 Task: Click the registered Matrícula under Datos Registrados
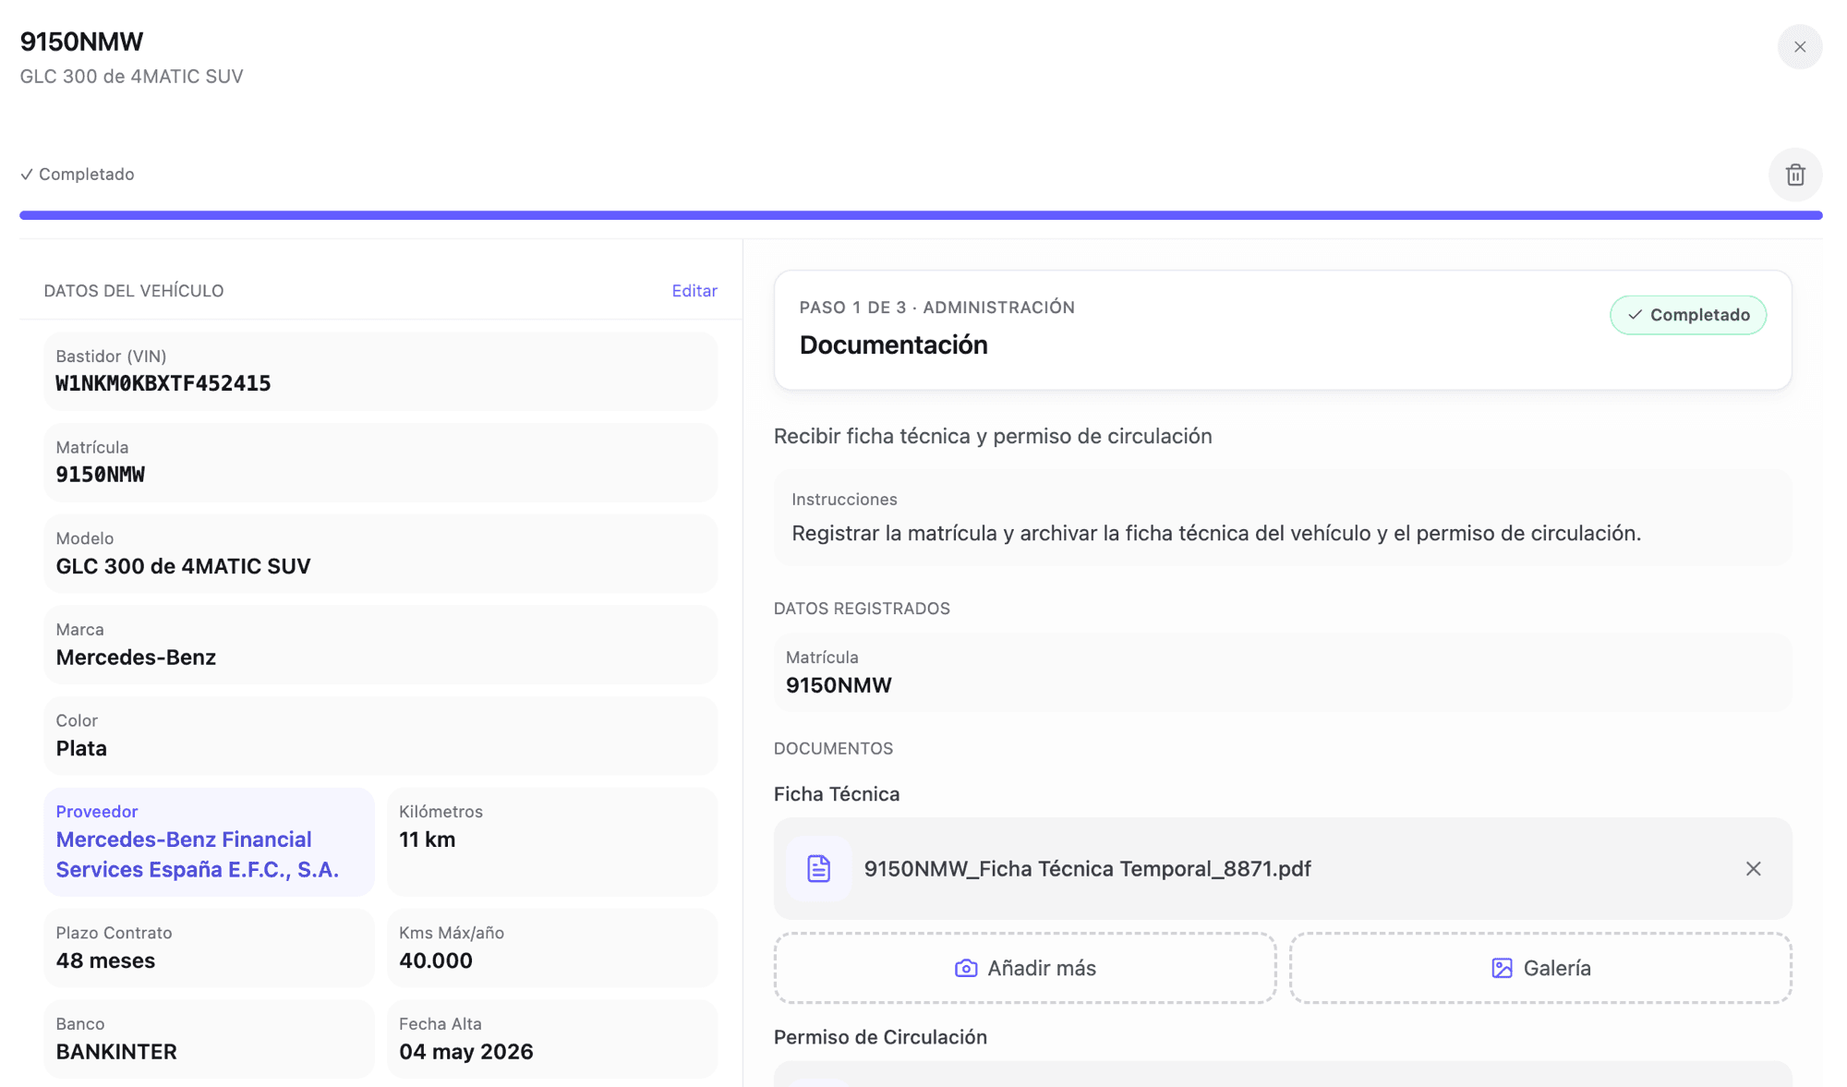pos(1283,672)
